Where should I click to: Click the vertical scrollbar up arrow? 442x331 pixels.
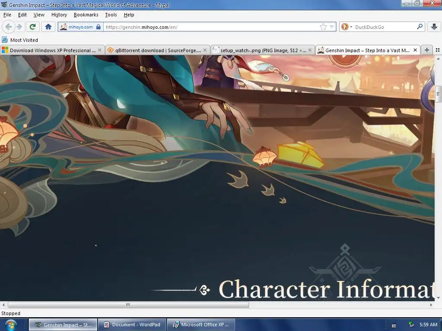click(x=438, y=59)
